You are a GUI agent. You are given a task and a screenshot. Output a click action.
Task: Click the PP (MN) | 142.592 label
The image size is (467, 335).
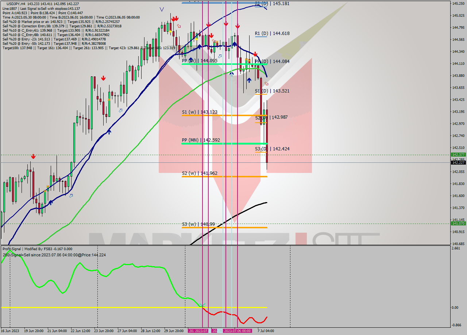(201, 140)
